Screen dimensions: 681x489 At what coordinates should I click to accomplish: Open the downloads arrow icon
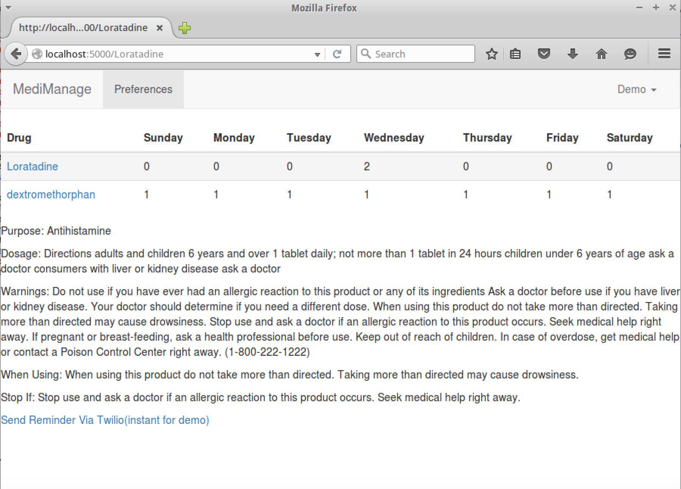572,54
